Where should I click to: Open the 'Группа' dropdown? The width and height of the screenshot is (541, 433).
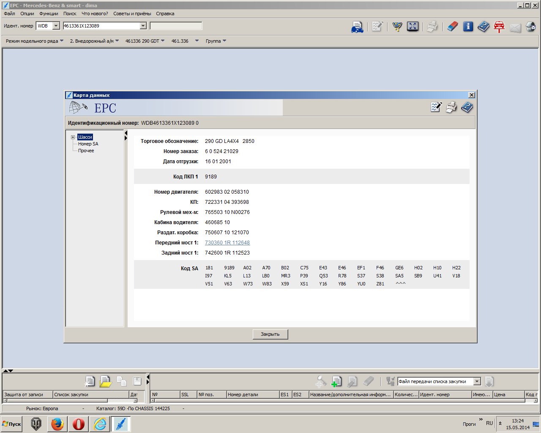click(x=216, y=41)
